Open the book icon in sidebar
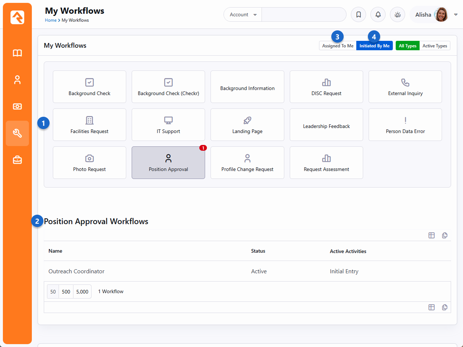Screen dimensions: 463x347 click(17, 53)
